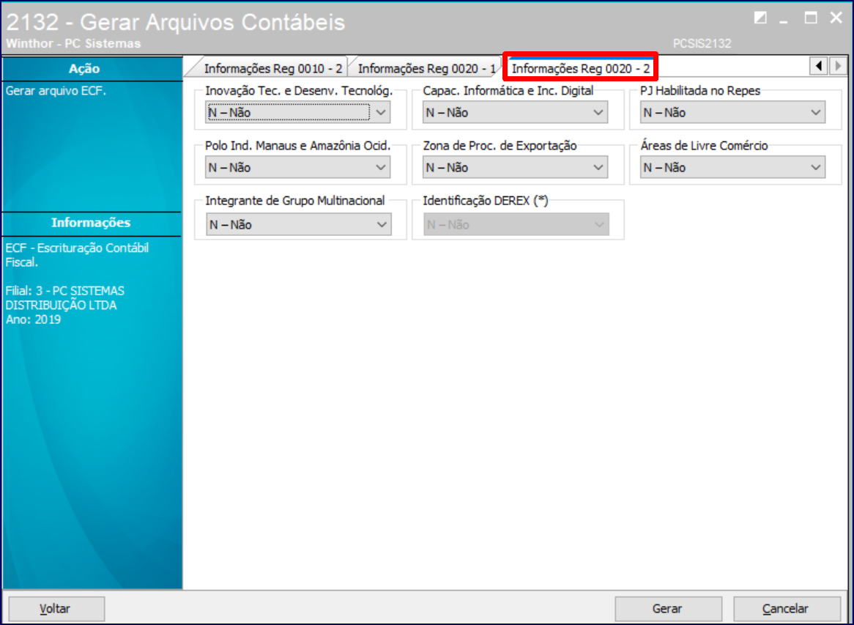Click the 'Winthor - PC Sistemas' subtitle
Image resolution: width=854 pixels, height=625 pixels.
pos(73,43)
